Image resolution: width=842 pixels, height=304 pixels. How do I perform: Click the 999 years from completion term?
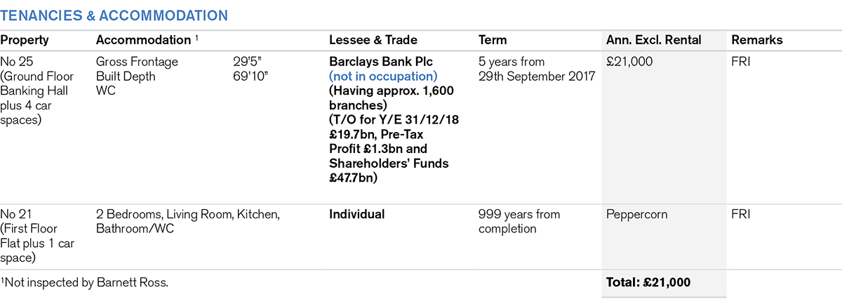pyautogui.click(x=519, y=221)
